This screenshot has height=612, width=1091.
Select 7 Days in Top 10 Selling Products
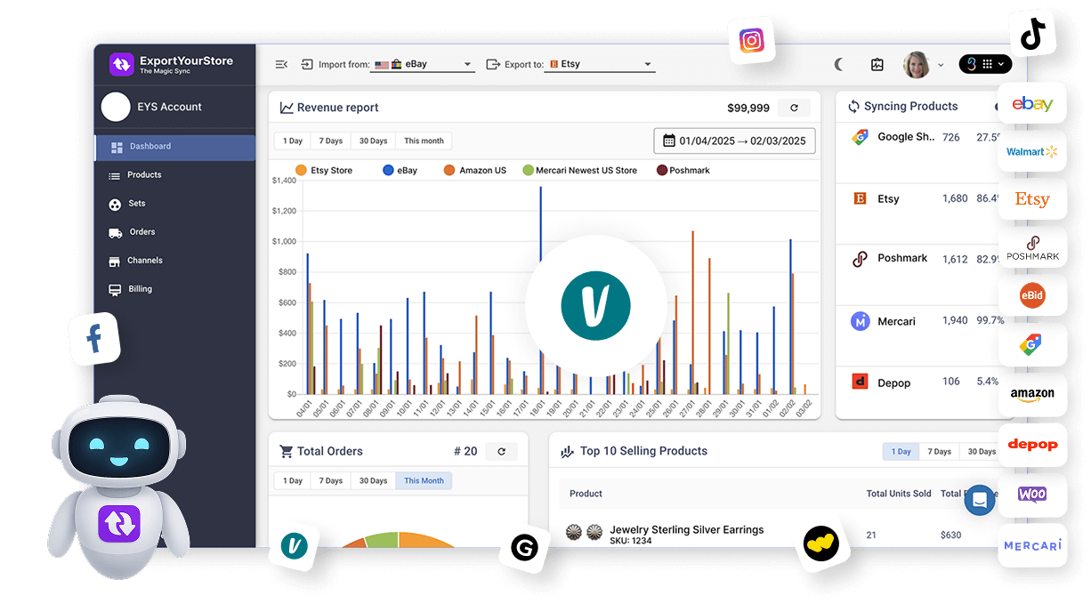tap(940, 452)
